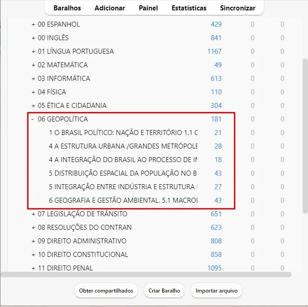
Task: Click new card count 110 for FÍSICA
Action: coord(216,92)
